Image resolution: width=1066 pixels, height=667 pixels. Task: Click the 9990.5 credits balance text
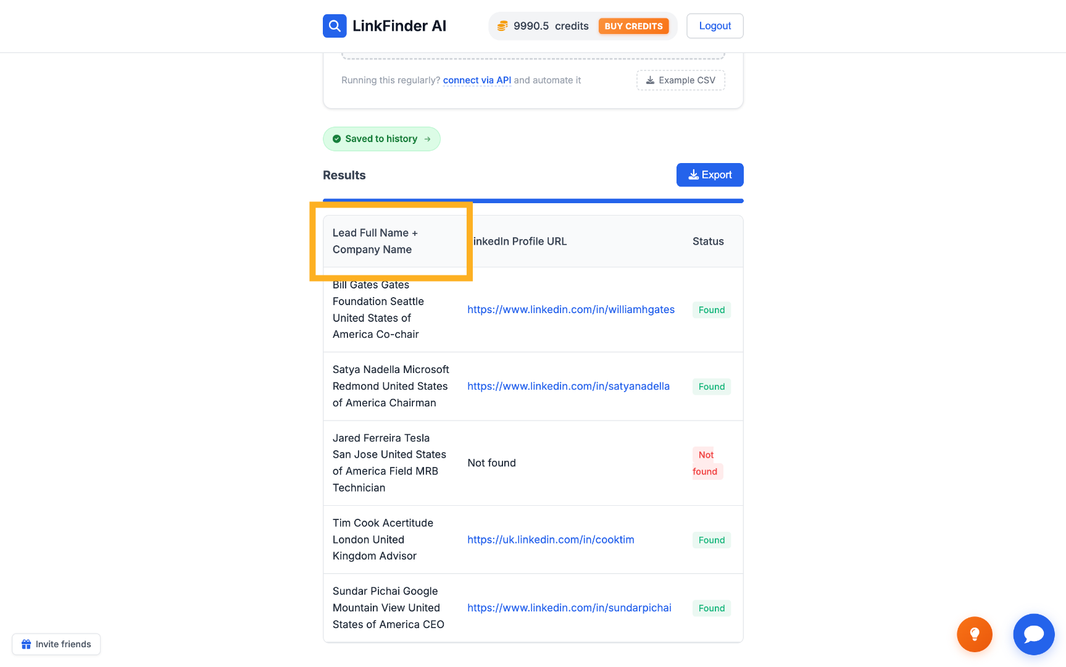click(x=551, y=26)
